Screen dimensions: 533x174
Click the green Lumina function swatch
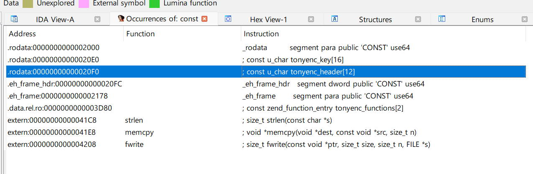pyautogui.click(x=155, y=3)
